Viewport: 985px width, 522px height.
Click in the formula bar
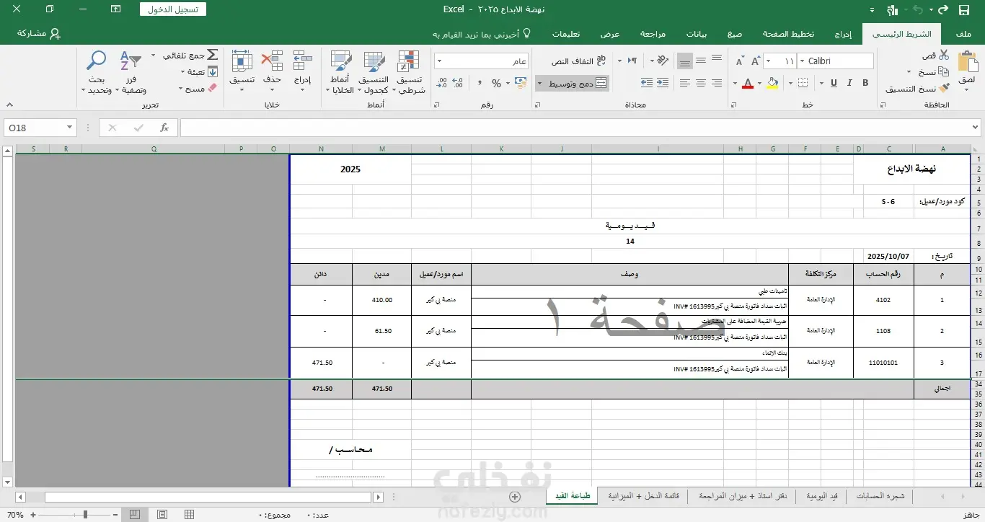[580, 128]
